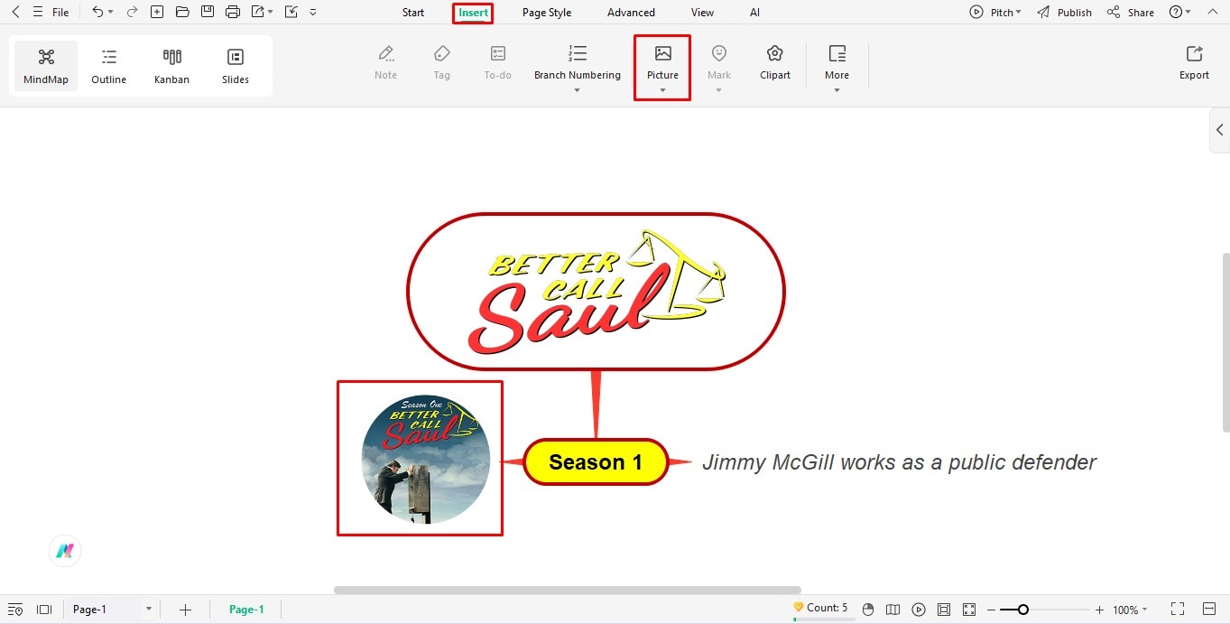
Task: Open the map overview icon in the status bar
Action: pyautogui.click(x=893, y=610)
